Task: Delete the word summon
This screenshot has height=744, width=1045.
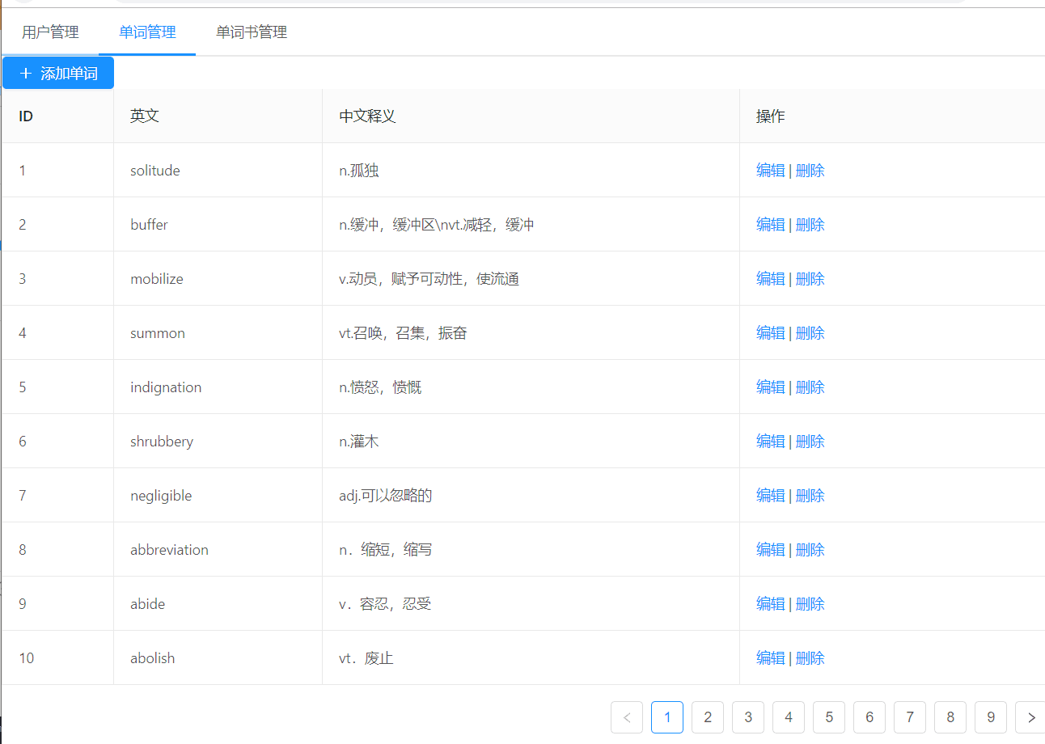Action: point(810,333)
